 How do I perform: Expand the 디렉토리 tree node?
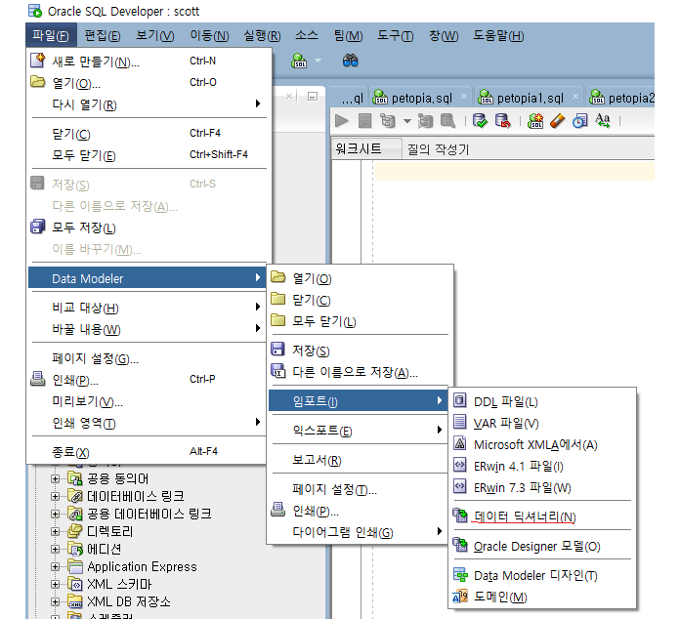click(55, 531)
